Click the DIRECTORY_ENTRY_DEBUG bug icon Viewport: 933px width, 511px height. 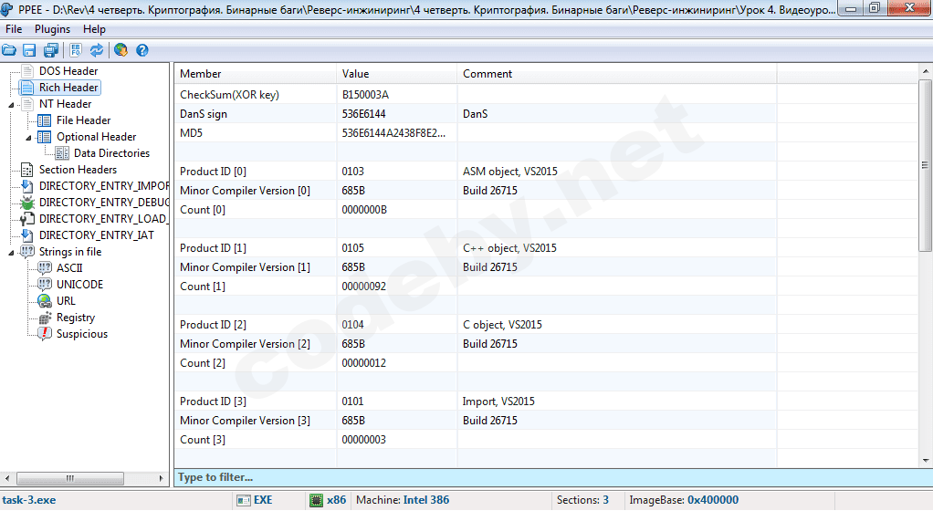click(x=26, y=203)
